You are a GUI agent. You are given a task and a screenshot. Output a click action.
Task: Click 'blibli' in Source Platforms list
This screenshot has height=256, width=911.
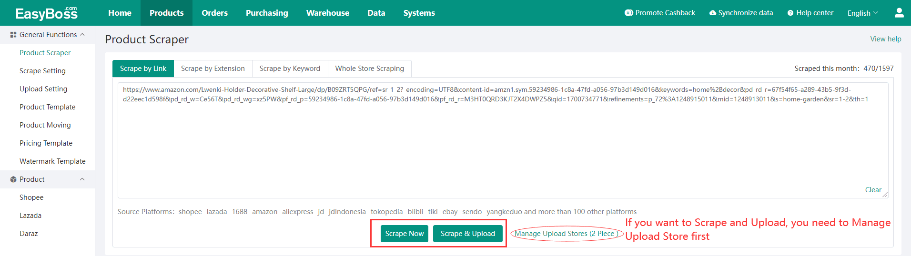point(415,212)
